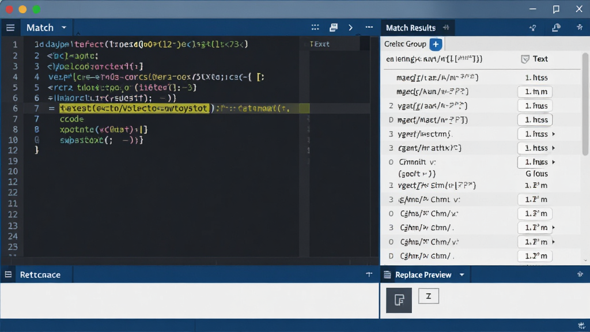Expand the arrow beside the rgant row value

(x=554, y=148)
